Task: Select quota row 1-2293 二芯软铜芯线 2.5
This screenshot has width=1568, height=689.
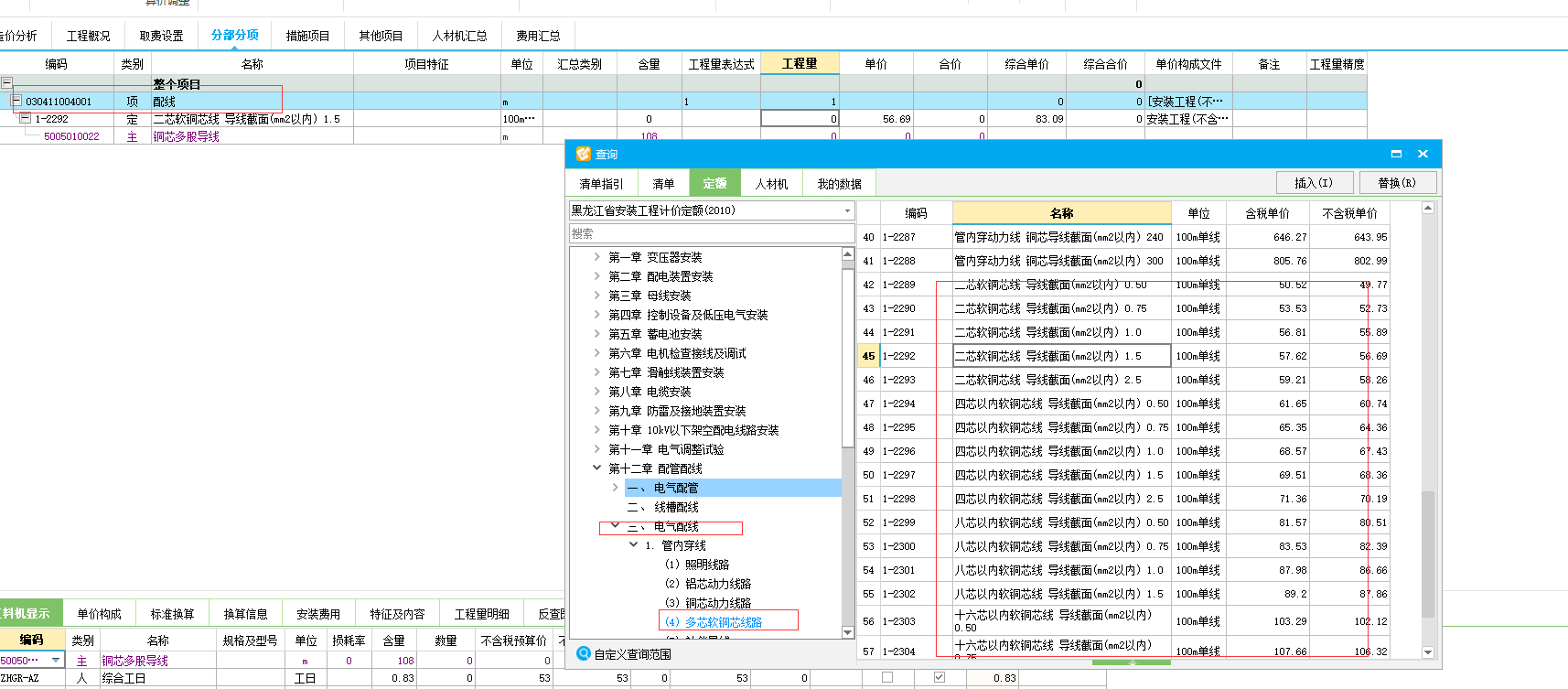Action: coord(1123,380)
